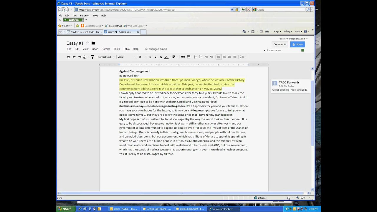The width and height of the screenshot is (377, 212).
Task: Toggle Bold formatting
Action: click(x=150, y=57)
